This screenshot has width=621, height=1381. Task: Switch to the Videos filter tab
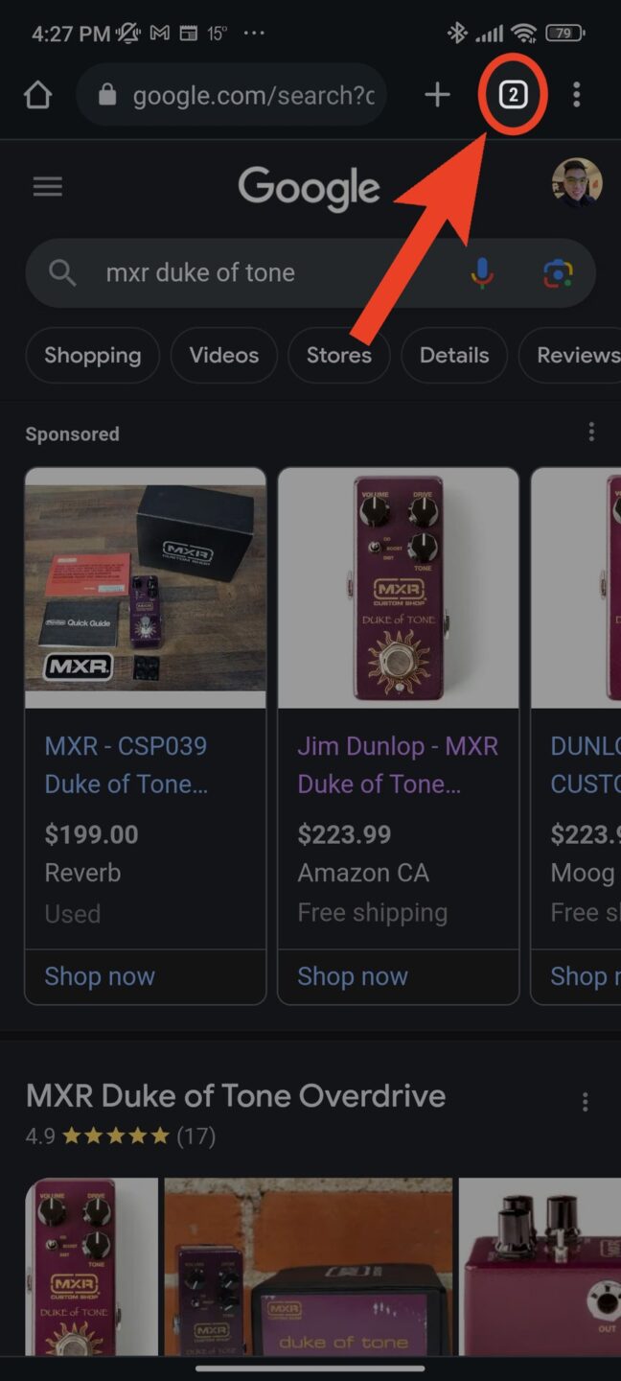224,356
